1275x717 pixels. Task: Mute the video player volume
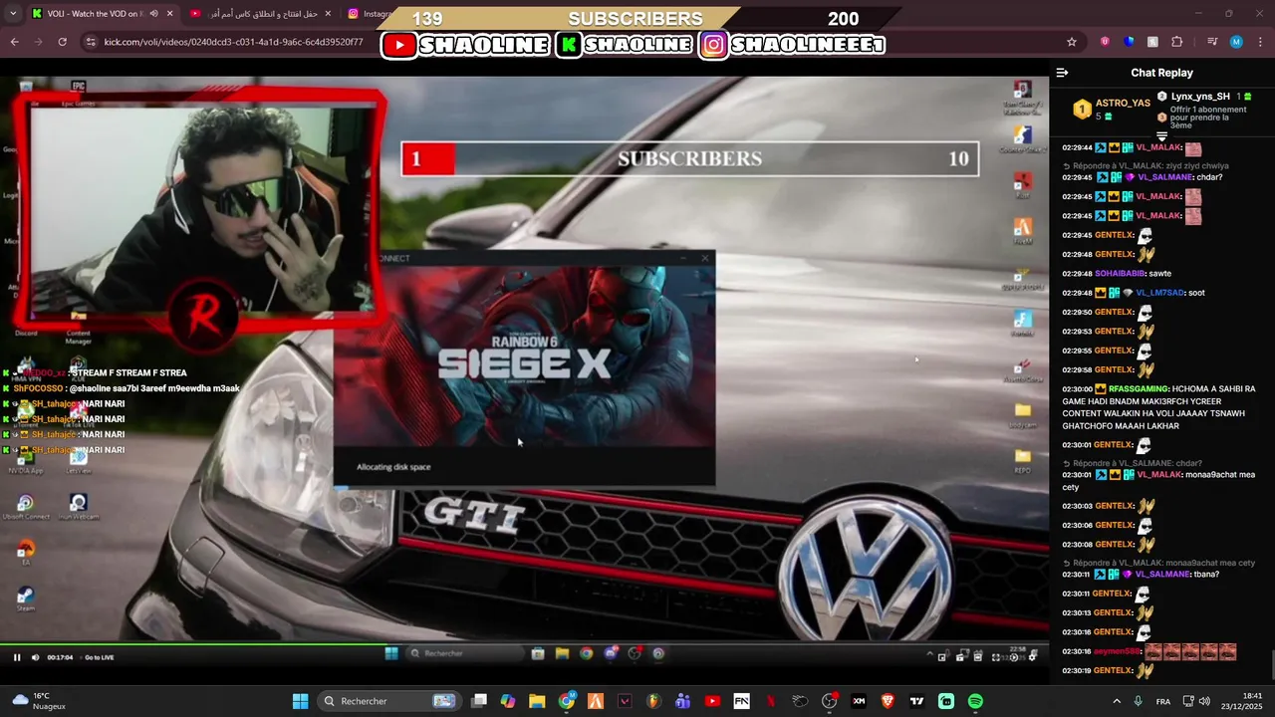36,657
